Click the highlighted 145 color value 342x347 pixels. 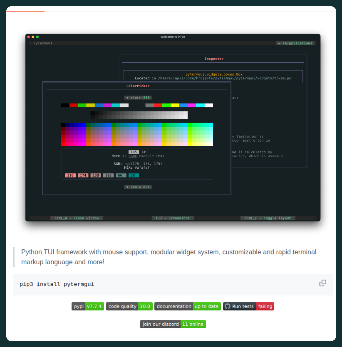click(134, 152)
